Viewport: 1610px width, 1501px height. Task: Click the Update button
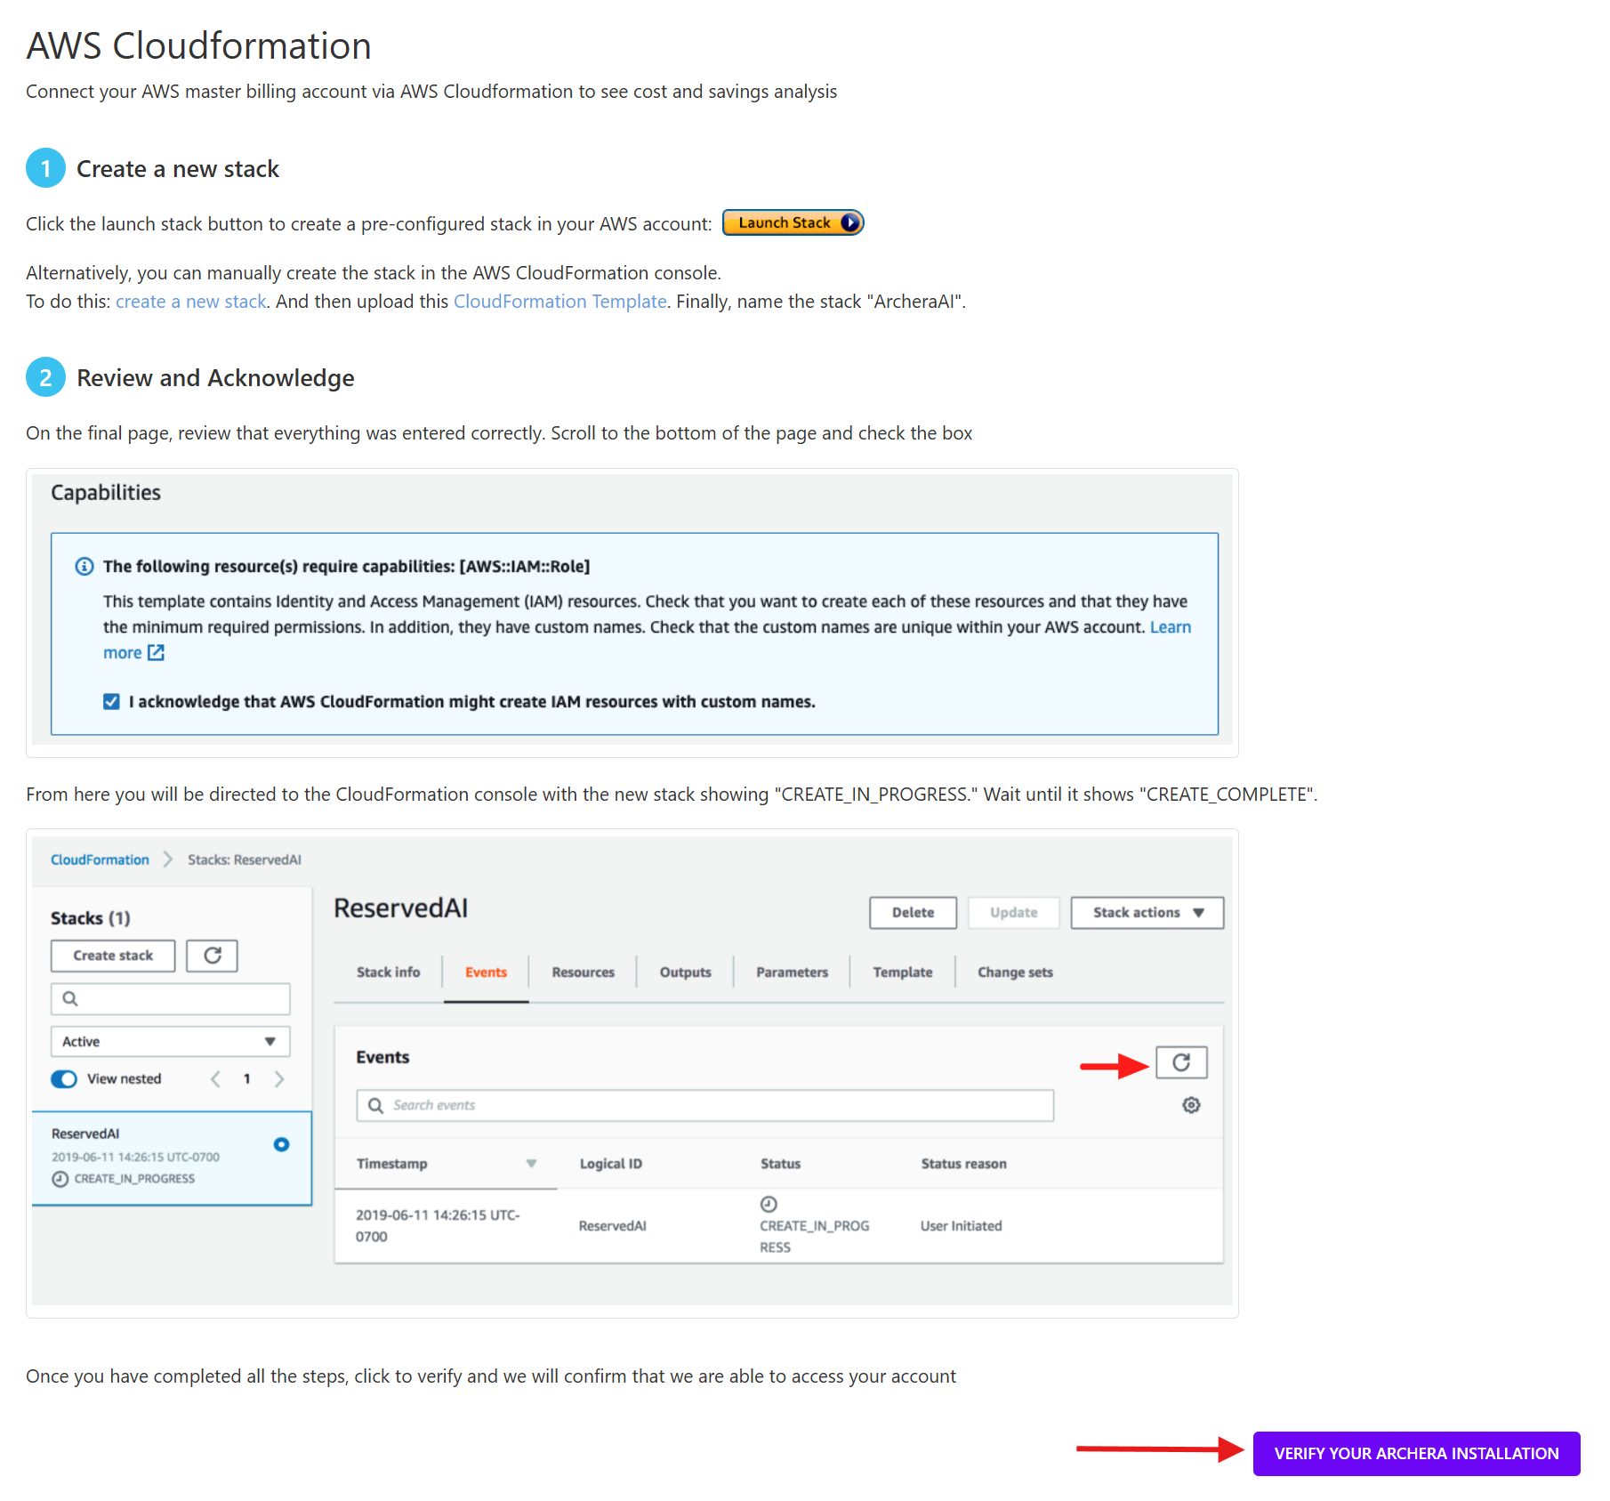(x=1013, y=913)
